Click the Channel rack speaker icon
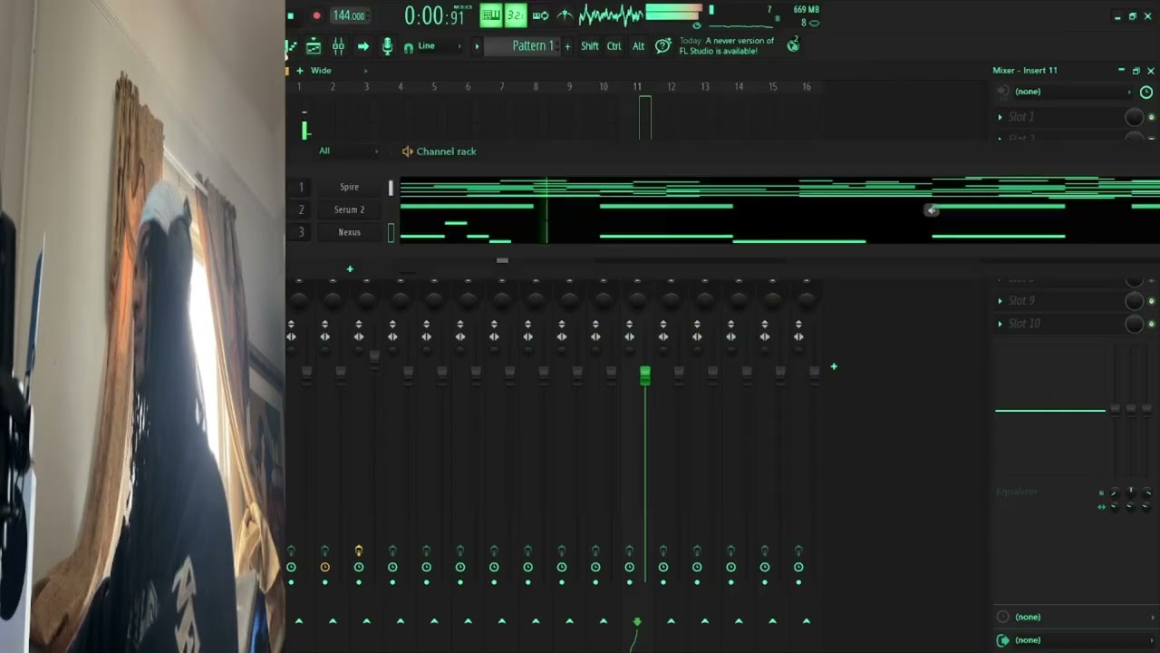 click(x=408, y=151)
